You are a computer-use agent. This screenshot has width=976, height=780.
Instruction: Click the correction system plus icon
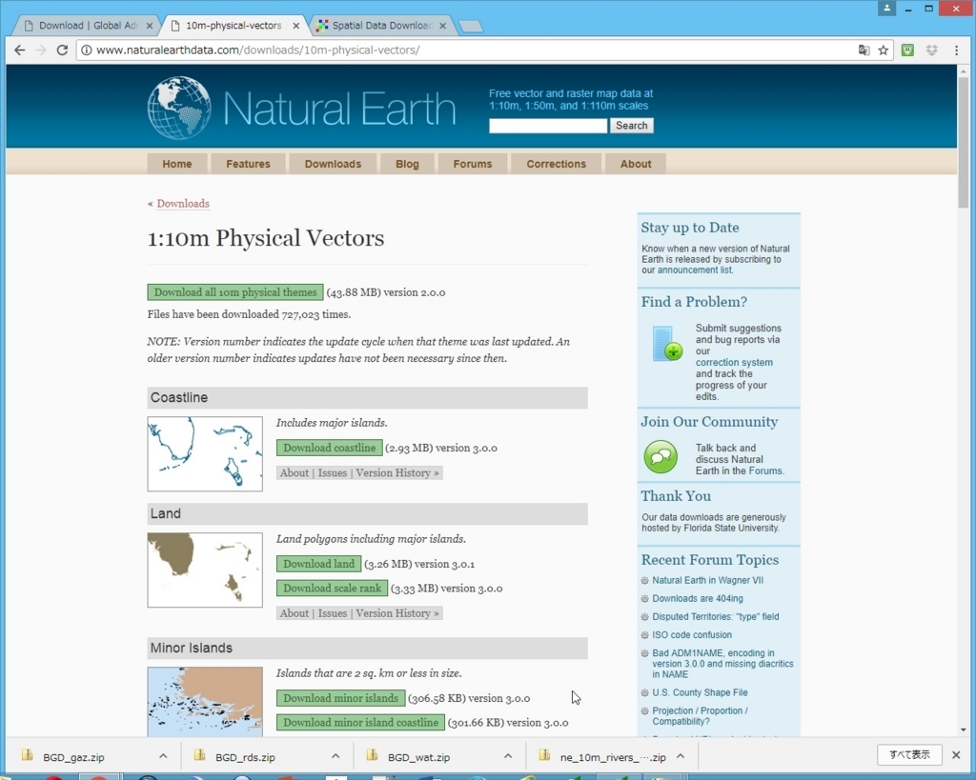pos(667,344)
